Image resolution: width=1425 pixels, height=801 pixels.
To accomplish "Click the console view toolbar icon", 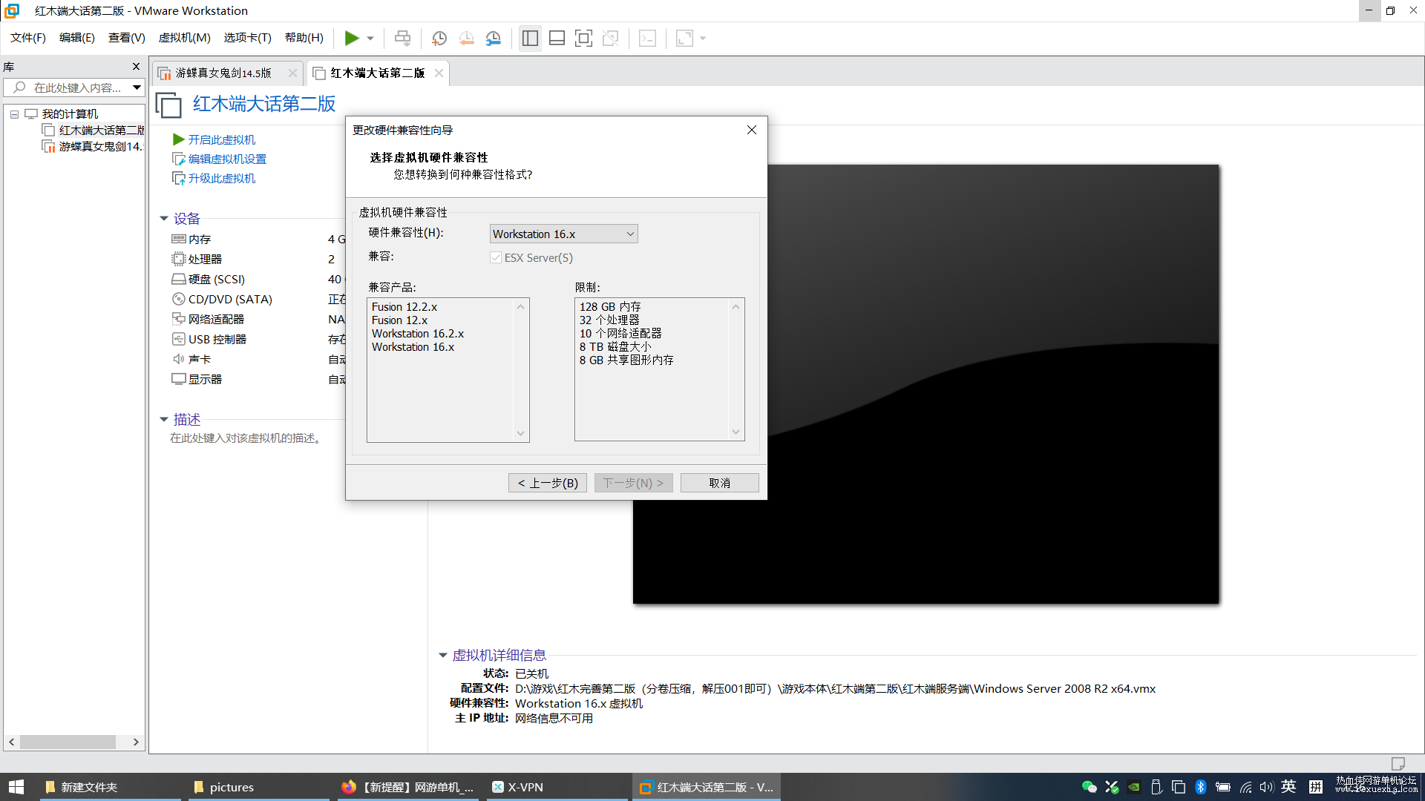I will click(x=647, y=38).
